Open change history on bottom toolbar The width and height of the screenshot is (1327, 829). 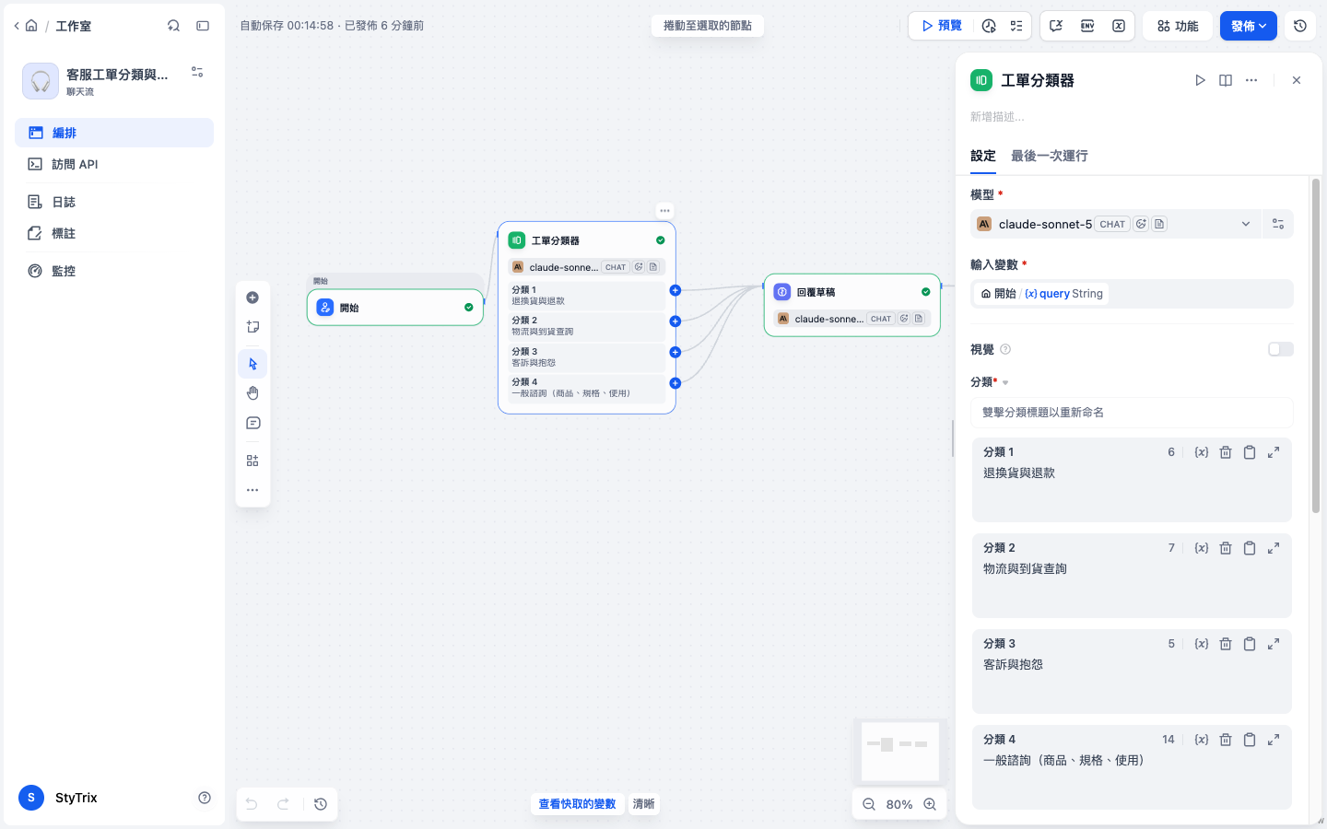pyautogui.click(x=321, y=804)
